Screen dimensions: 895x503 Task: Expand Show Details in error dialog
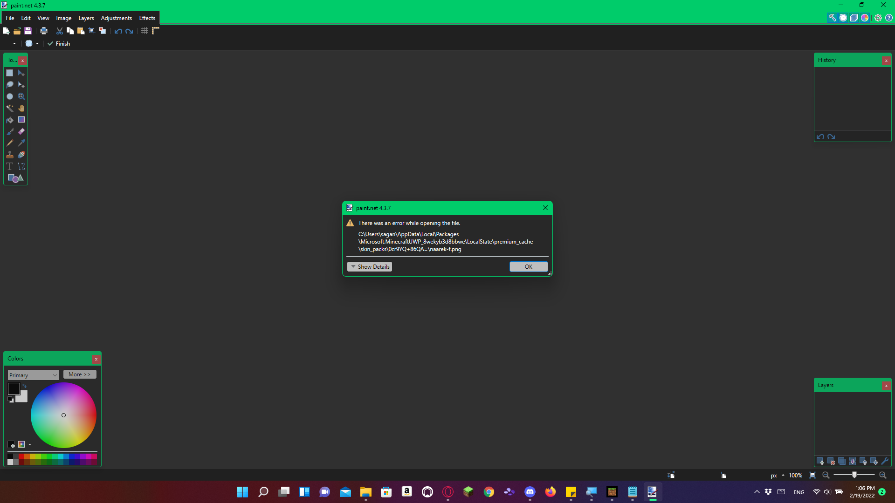pyautogui.click(x=370, y=266)
